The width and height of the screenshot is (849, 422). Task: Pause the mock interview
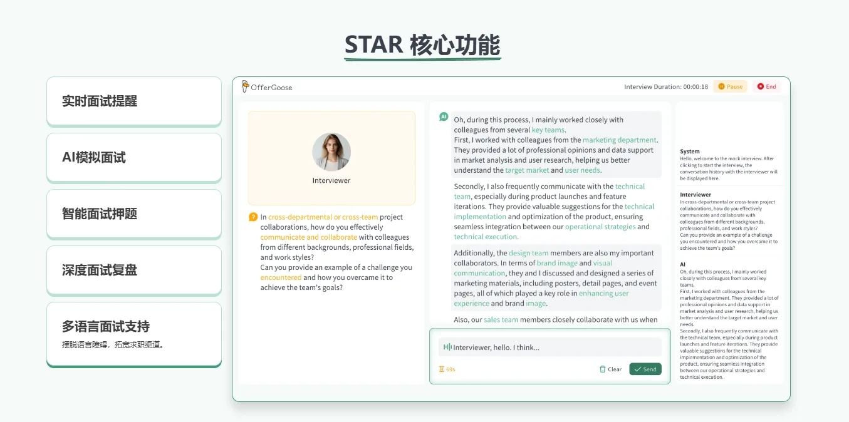pyautogui.click(x=730, y=86)
